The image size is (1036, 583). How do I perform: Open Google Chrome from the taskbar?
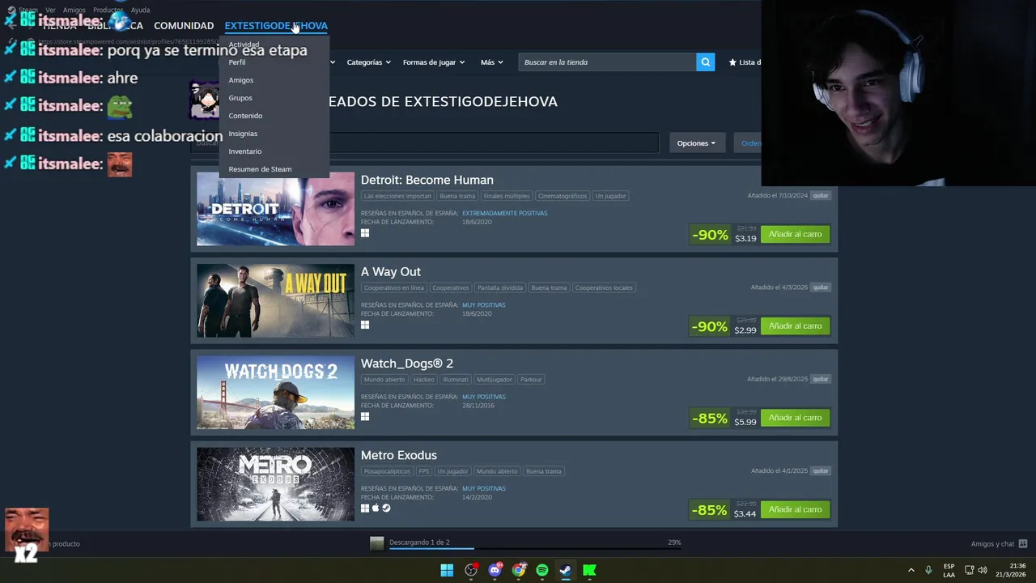(519, 570)
